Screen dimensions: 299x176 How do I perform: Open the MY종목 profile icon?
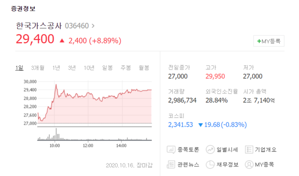(249, 164)
